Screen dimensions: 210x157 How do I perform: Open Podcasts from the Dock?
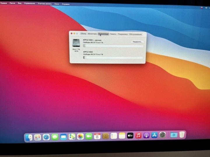pos(146,135)
